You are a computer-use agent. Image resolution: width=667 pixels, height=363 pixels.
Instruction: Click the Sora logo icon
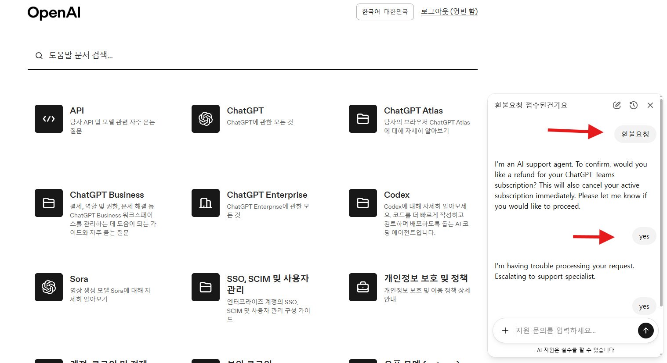tap(49, 287)
